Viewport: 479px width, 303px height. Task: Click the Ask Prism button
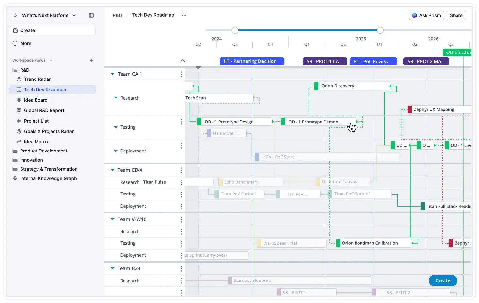[426, 15]
